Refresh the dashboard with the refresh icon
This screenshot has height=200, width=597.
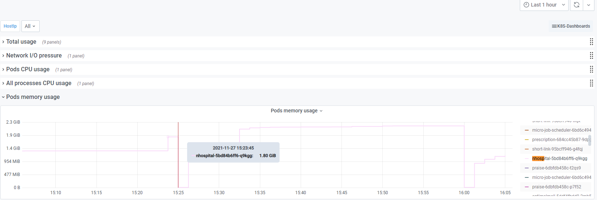577,5
